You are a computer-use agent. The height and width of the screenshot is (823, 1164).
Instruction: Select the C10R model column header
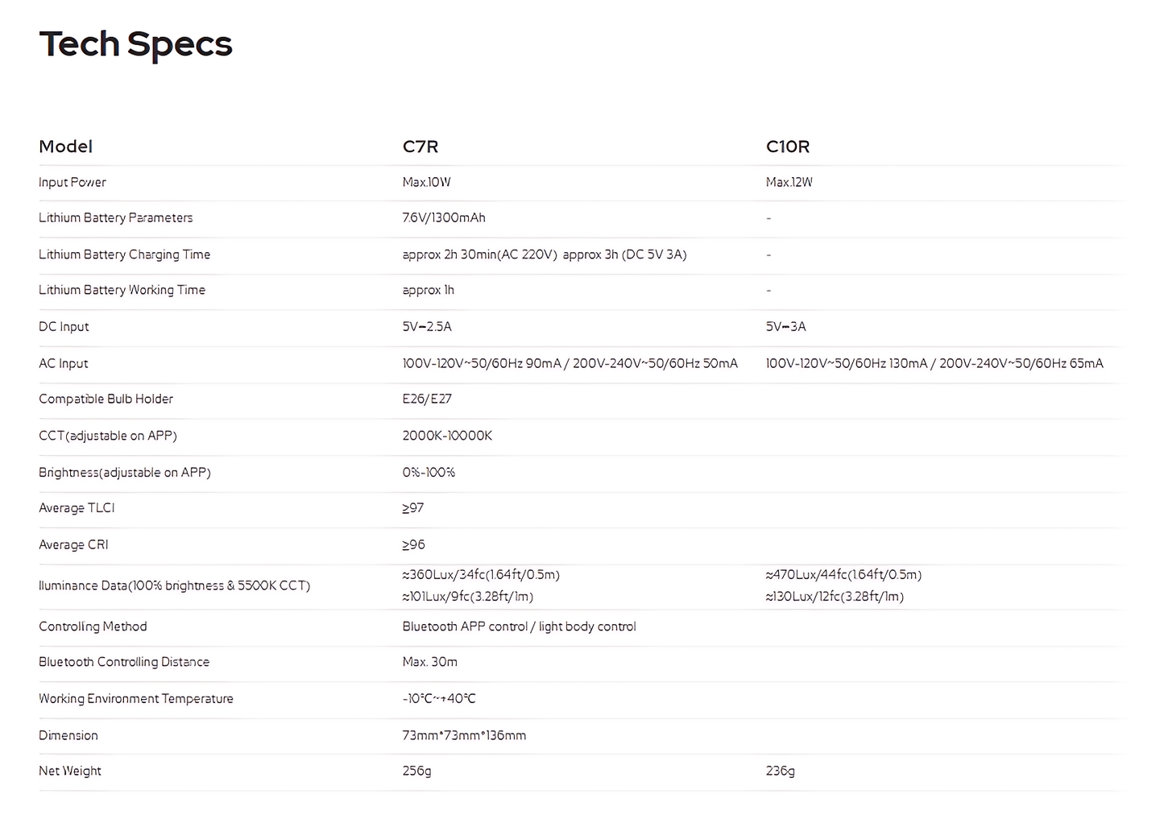click(787, 147)
